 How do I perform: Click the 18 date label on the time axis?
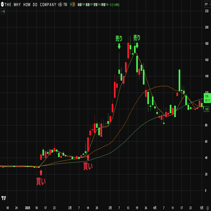pos(7,208)
